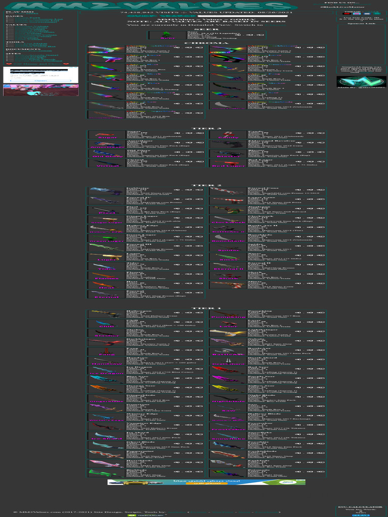
Task: Click the Clockwork knife image
Action: 228,220
